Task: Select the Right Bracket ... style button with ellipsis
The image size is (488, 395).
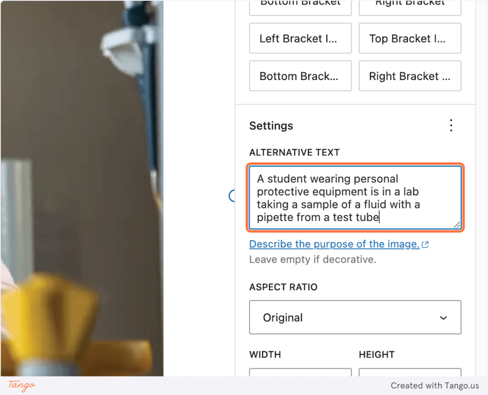Action: [x=410, y=76]
